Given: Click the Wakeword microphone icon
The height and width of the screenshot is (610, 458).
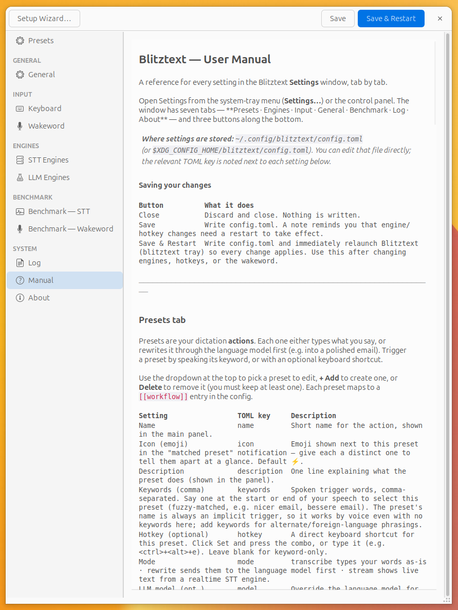Looking at the screenshot, I should tap(20, 126).
